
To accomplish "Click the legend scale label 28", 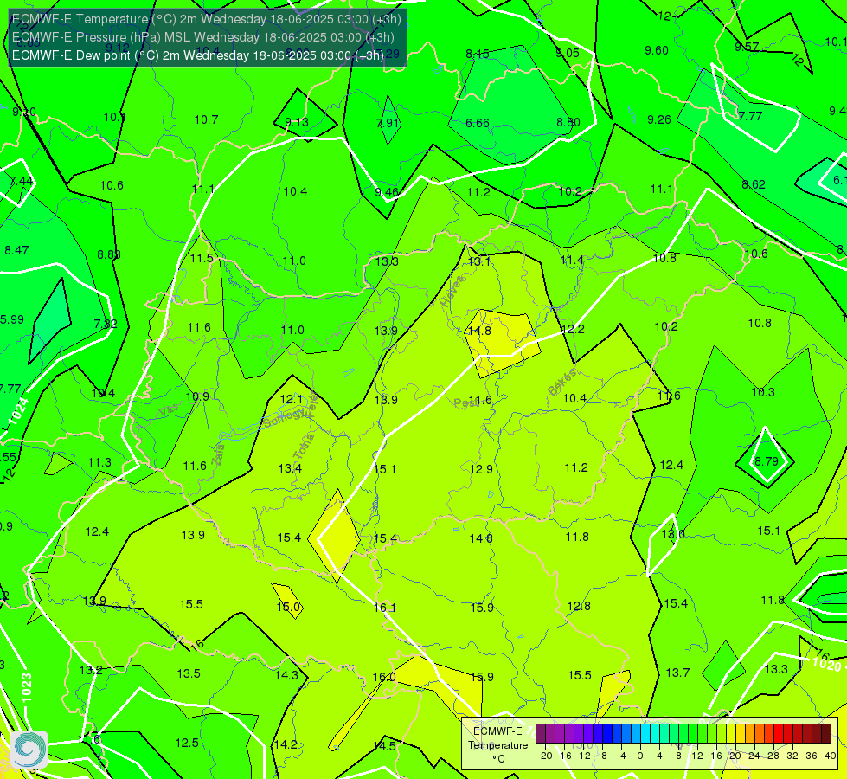I will tap(773, 756).
